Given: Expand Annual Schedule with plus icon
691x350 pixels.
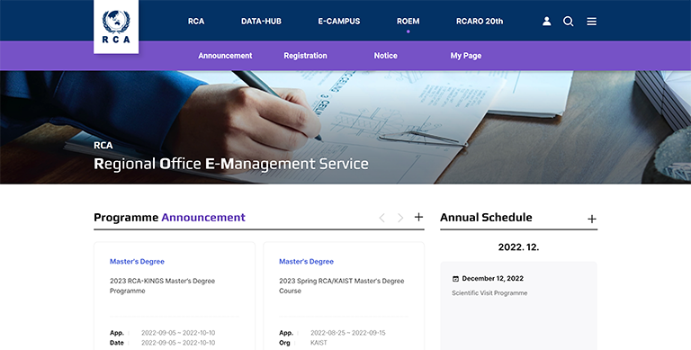Looking at the screenshot, I should (592, 219).
